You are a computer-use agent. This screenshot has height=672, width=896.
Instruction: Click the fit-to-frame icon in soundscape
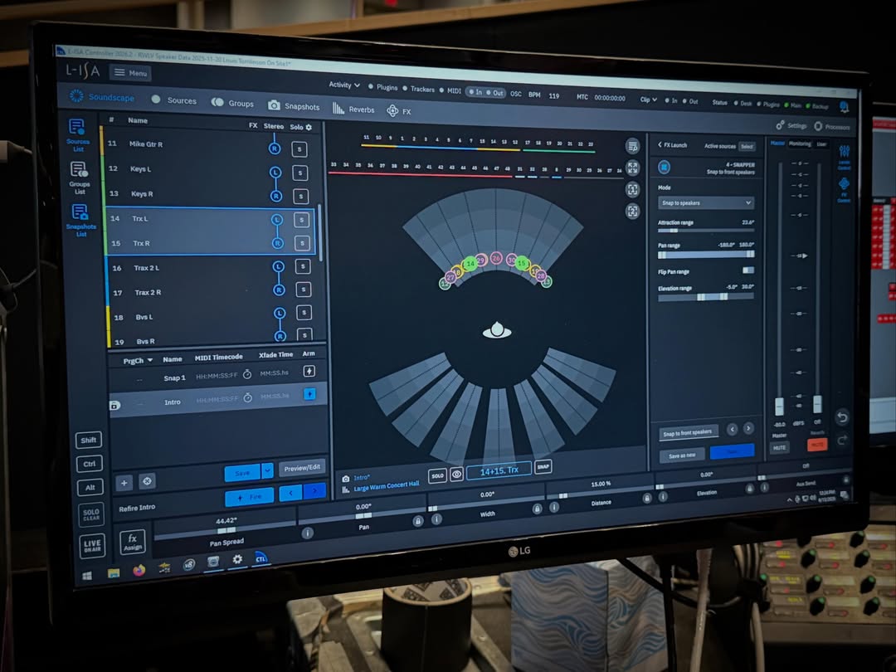click(x=632, y=189)
